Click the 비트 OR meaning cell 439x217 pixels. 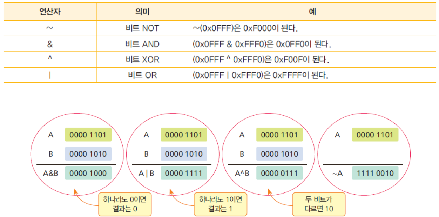[142, 75]
